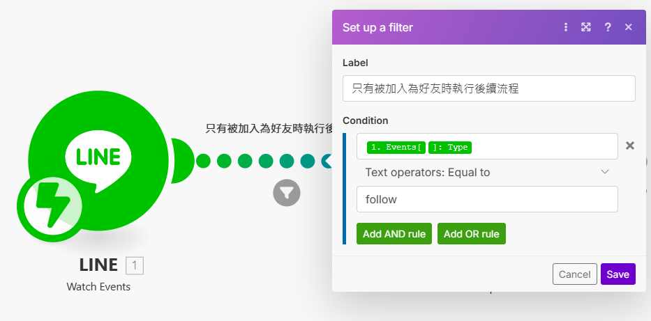Add an OR rule to condition

(471, 234)
